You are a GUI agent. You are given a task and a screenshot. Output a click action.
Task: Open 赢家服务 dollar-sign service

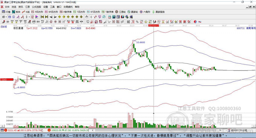coord(158,12)
